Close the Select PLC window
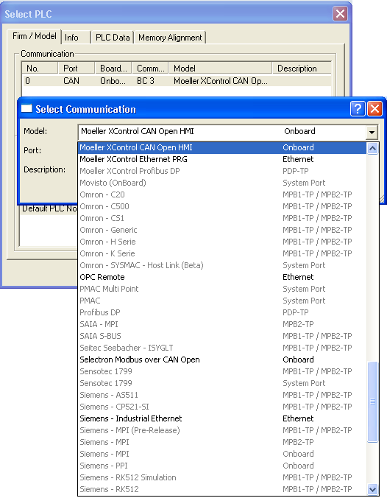 pyautogui.click(x=340, y=14)
